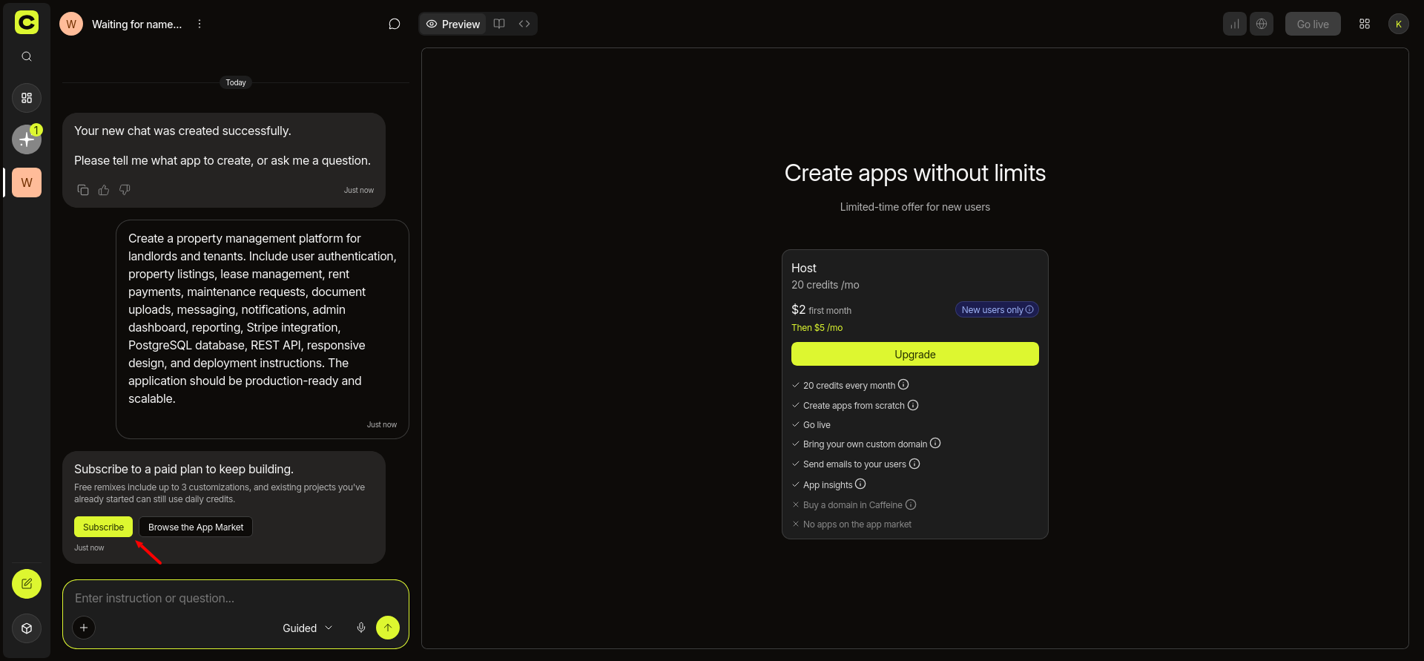1424x661 pixels.
Task: Click the microphone voice input icon
Action: point(361,628)
